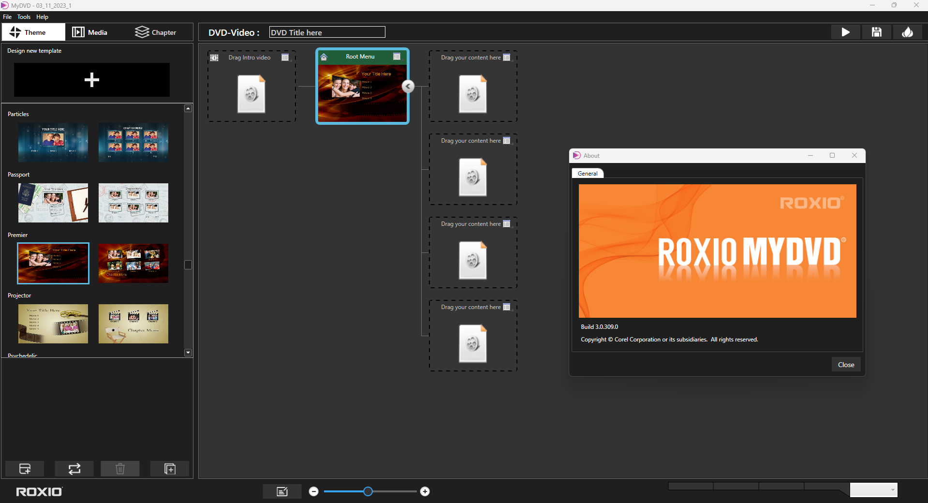Select the Passport title menu template

[53, 203]
